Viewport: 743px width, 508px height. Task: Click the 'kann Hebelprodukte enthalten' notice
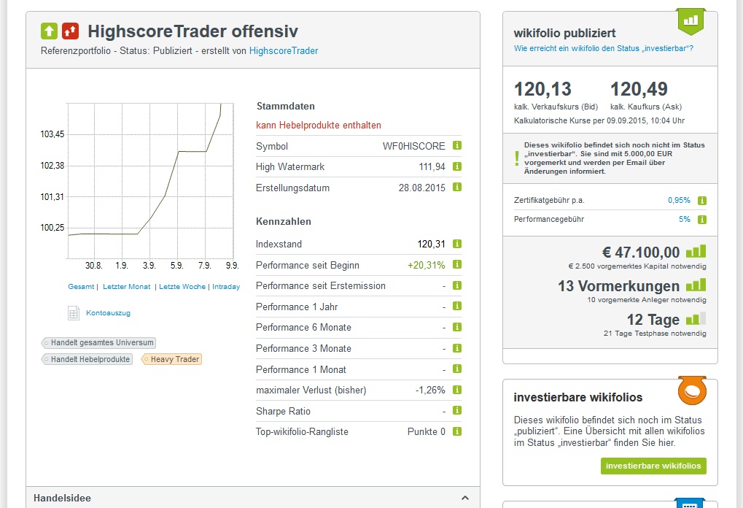point(319,126)
